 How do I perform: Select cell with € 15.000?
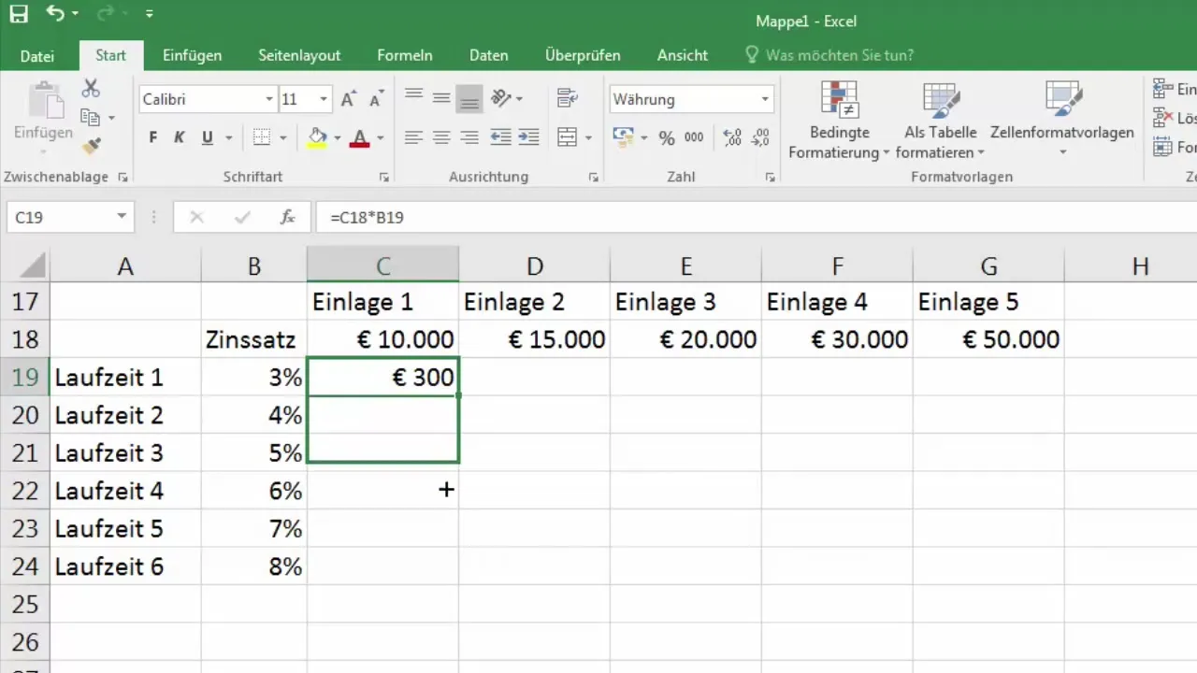click(535, 339)
